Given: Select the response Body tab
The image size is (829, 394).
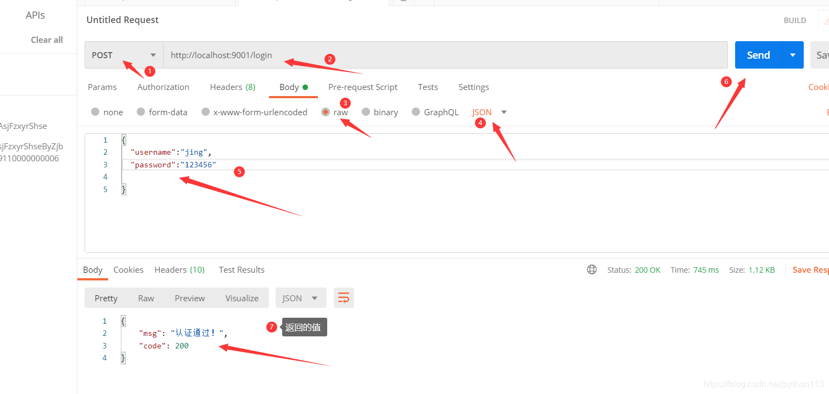Looking at the screenshot, I should coord(93,269).
